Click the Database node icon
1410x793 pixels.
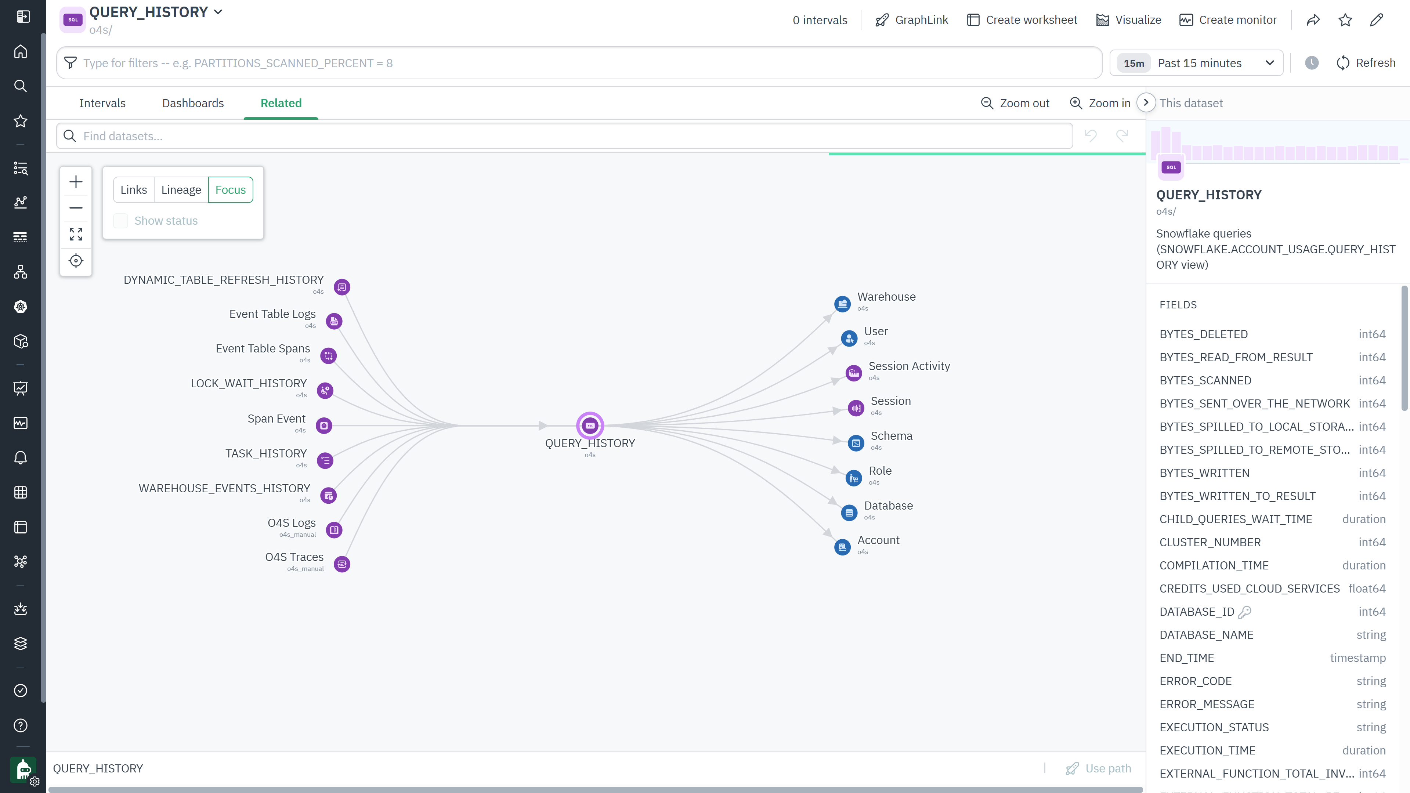849,513
